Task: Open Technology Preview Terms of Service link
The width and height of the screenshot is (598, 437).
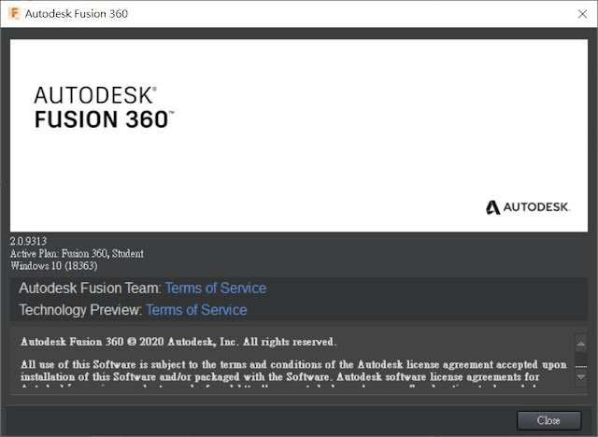Action: [x=196, y=310]
